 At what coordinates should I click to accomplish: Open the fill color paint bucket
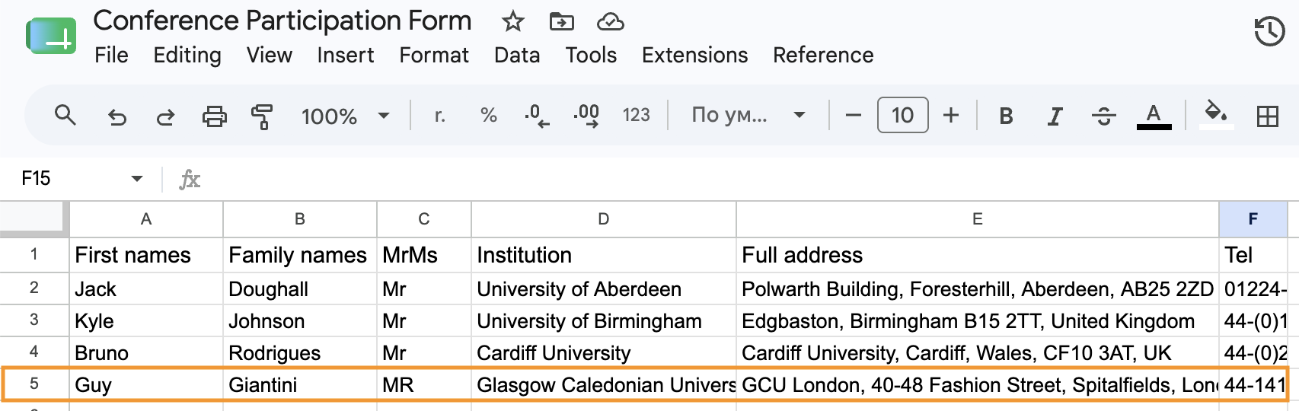[1216, 115]
